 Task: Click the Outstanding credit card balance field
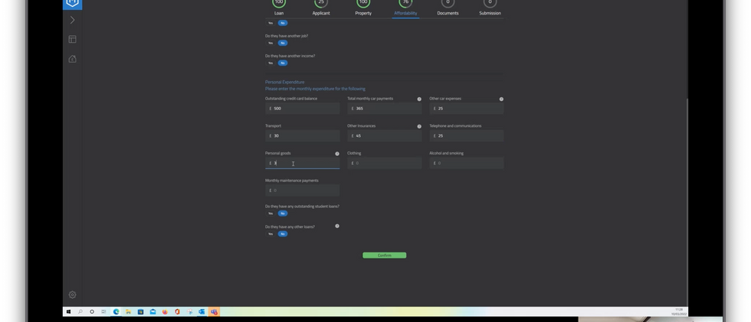tap(302, 109)
